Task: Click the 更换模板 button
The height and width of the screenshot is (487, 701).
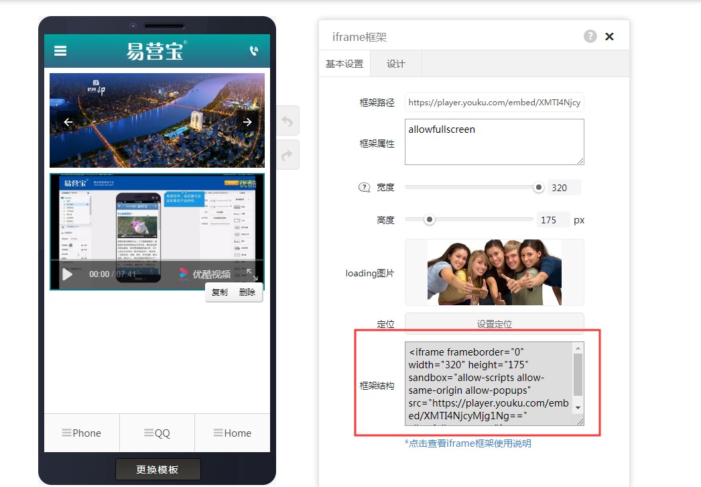Action: click(157, 469)
